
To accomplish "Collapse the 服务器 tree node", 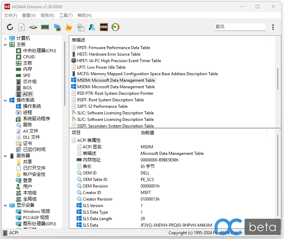I will [5, 156].
